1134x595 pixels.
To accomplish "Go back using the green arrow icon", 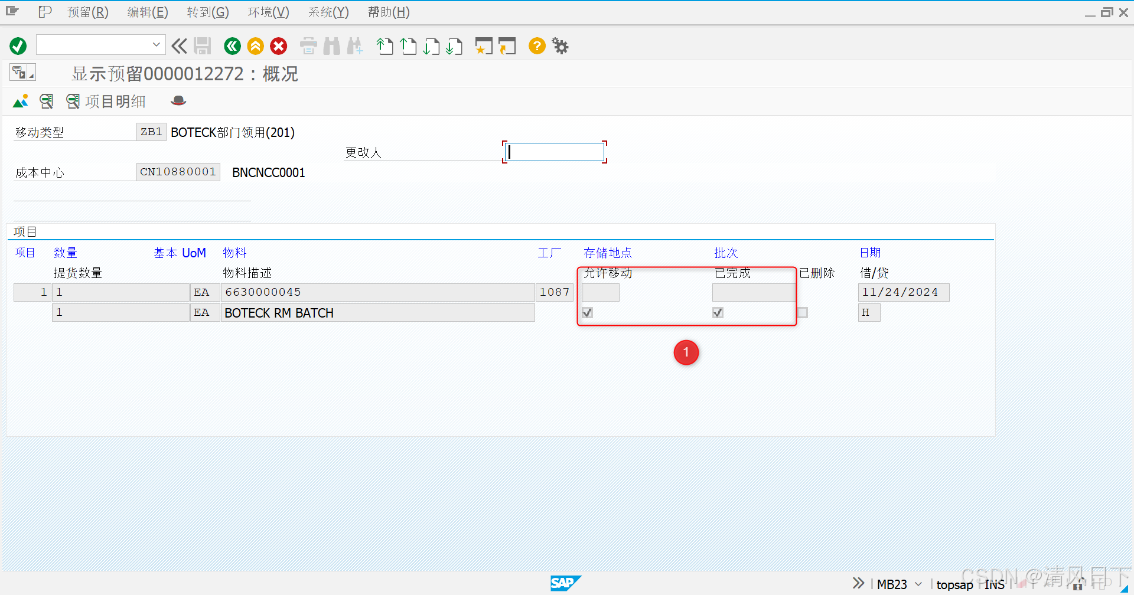I will click(232, 45).
